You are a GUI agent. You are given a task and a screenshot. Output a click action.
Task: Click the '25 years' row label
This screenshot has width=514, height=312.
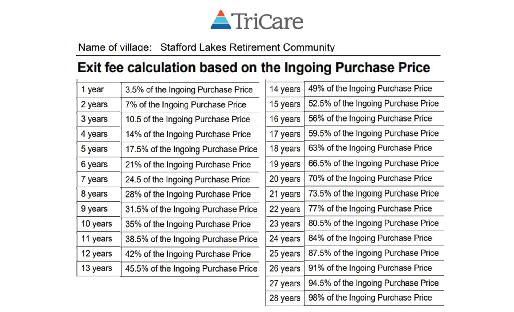285,253
